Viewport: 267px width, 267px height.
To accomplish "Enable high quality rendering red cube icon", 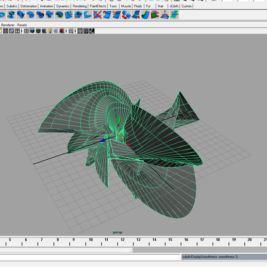I will [x=62, y=31].
